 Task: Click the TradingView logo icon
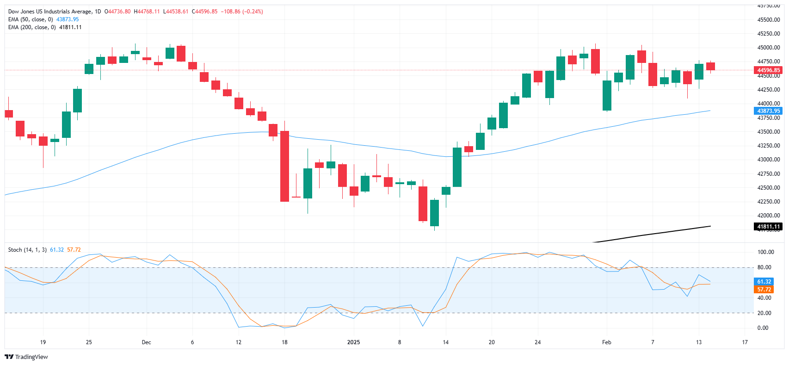point(9,357)
